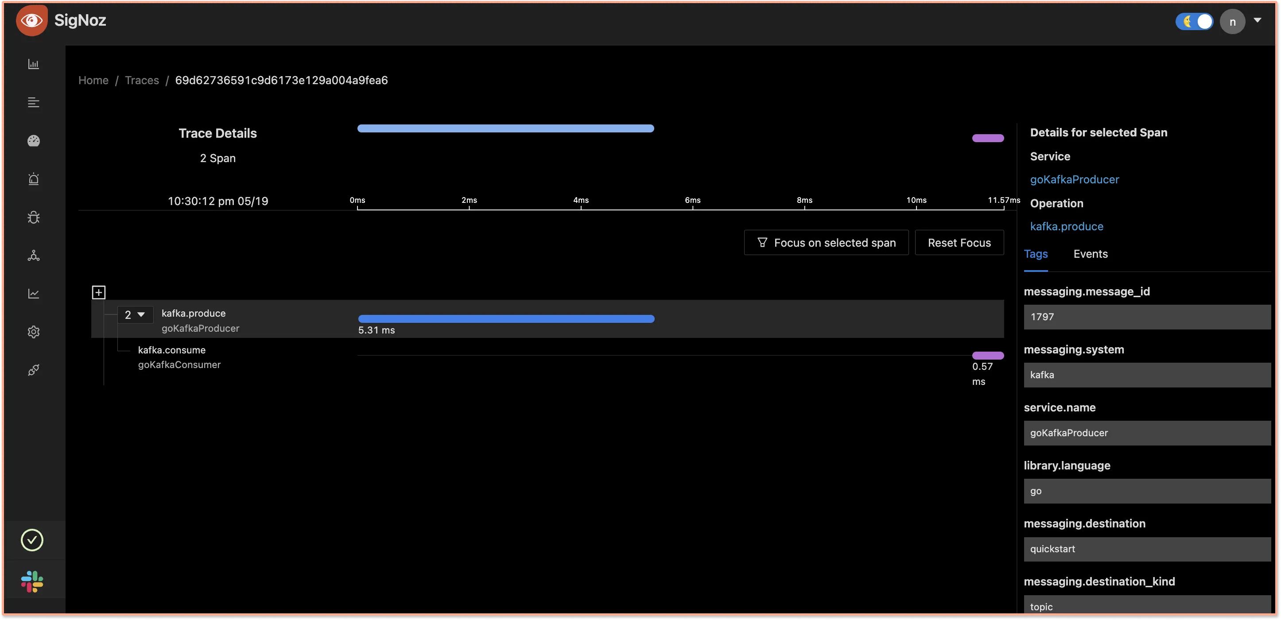The height and width of the screenshot is (620, 1281).
Task: Go to Traces breadcrumb
Action: (x=142, y=80)
